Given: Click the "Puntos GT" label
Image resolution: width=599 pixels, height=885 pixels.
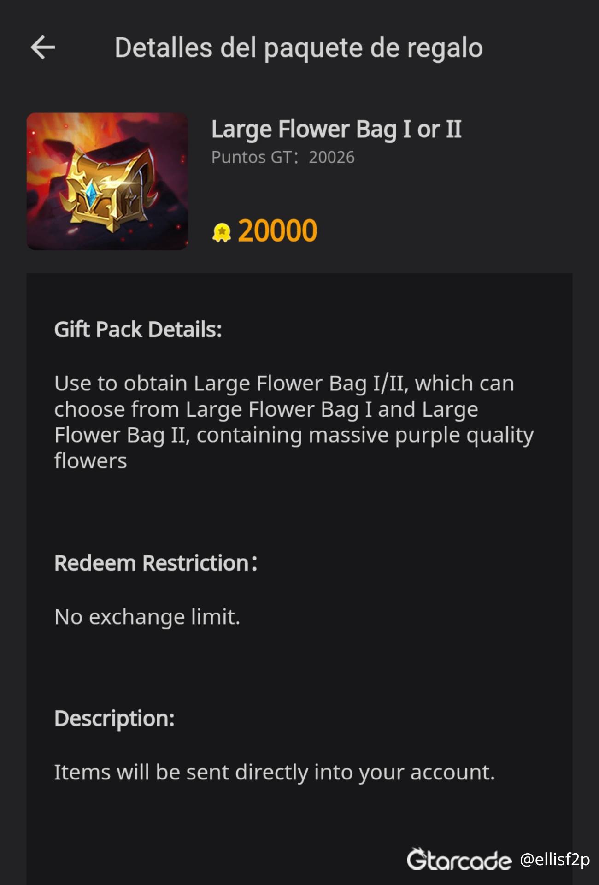Looking at the screenshot, I should [x=251, y=158].
